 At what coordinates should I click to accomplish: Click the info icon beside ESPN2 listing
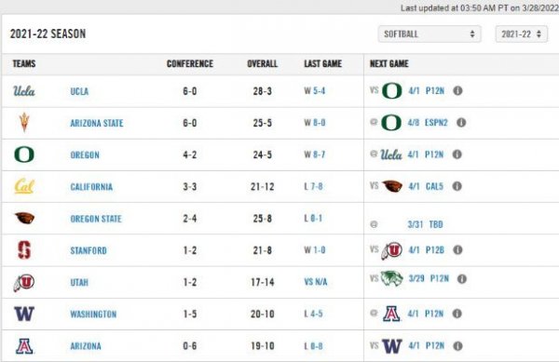(461, 123)
